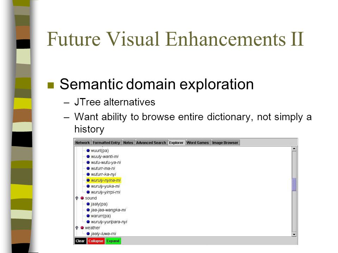
Task: Collapse the sound category node toggle
Action: coord(77,198)
